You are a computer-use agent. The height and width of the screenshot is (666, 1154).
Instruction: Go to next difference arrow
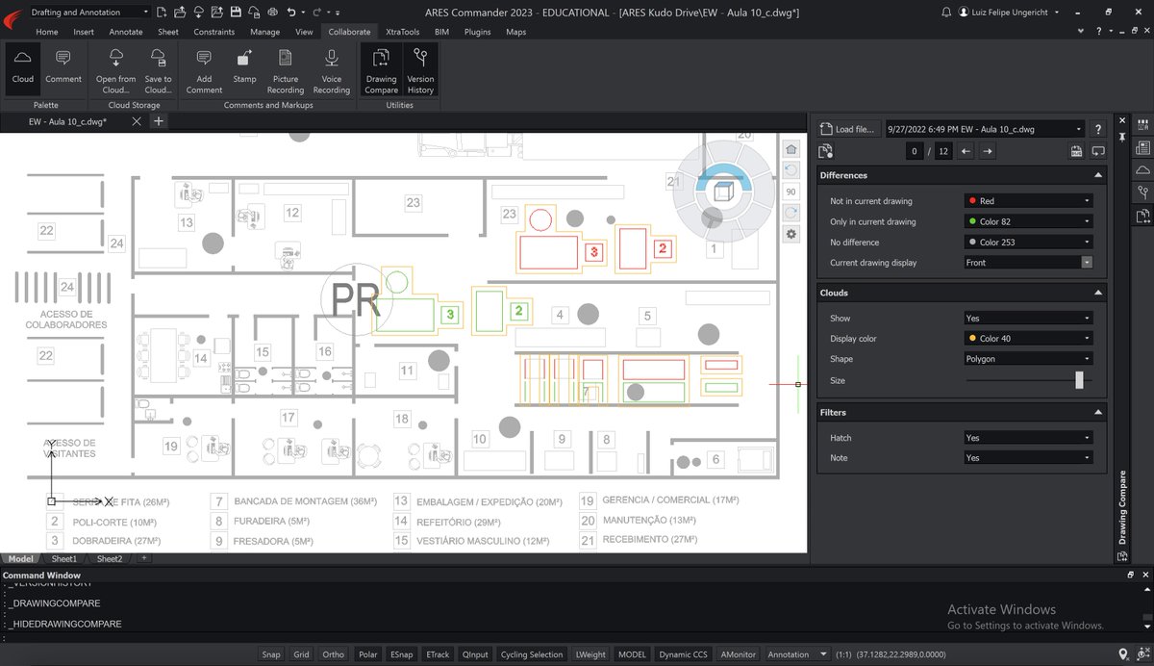988,151
